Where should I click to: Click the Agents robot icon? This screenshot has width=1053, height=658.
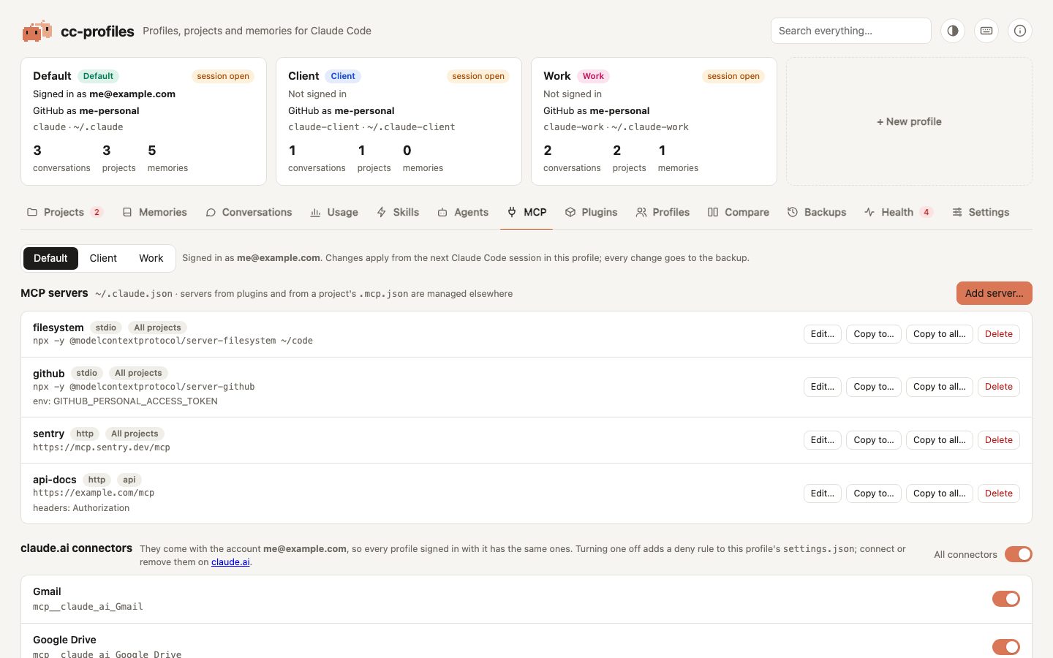click(442, 212)
